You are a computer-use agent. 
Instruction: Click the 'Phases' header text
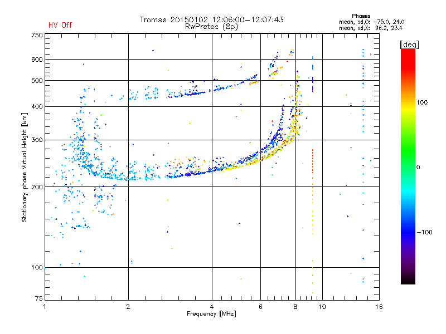click(x=361, y=16)
